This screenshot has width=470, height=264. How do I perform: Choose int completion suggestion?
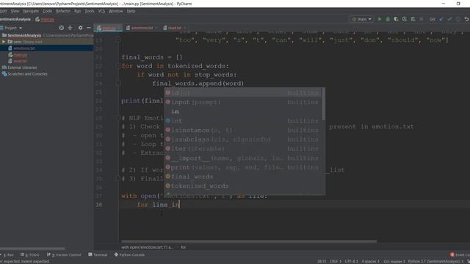coord(242,120)
